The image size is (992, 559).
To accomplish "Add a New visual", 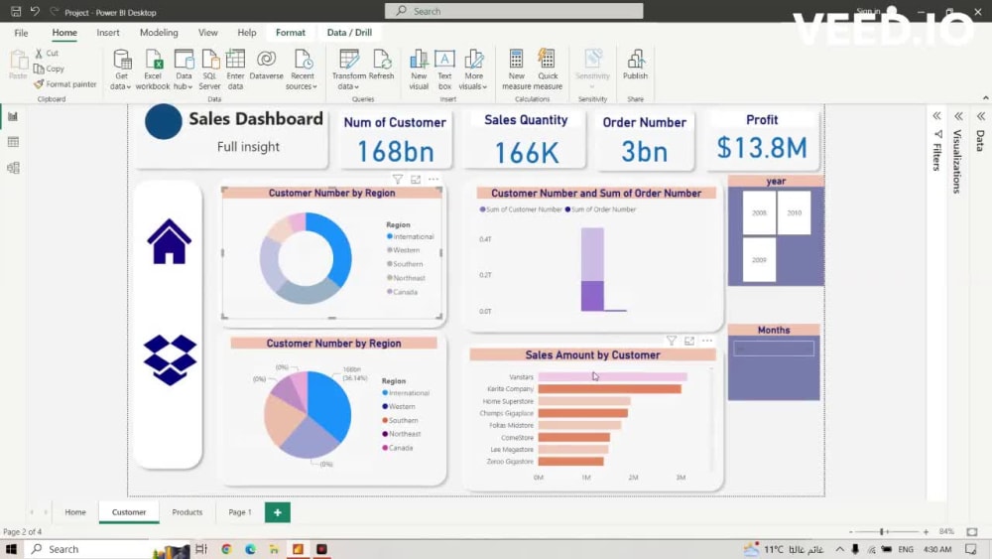I will [419, 70].
